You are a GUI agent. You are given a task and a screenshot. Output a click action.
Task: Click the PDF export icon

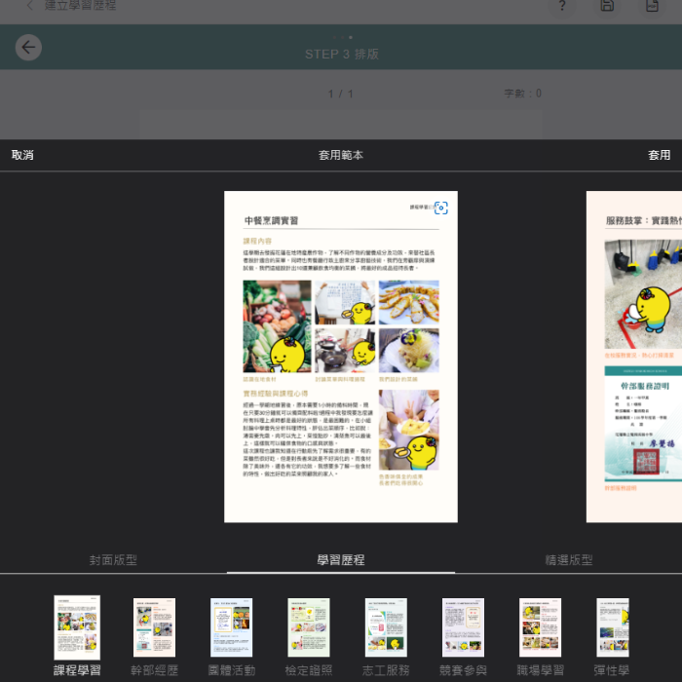[x=652, y=6]
